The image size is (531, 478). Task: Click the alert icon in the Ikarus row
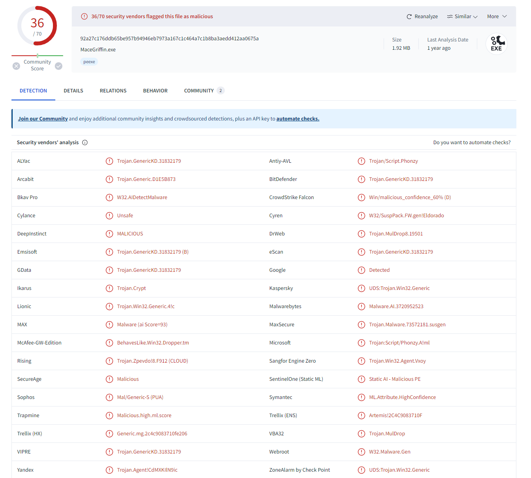pyautogui.click(x=109, y=288)
